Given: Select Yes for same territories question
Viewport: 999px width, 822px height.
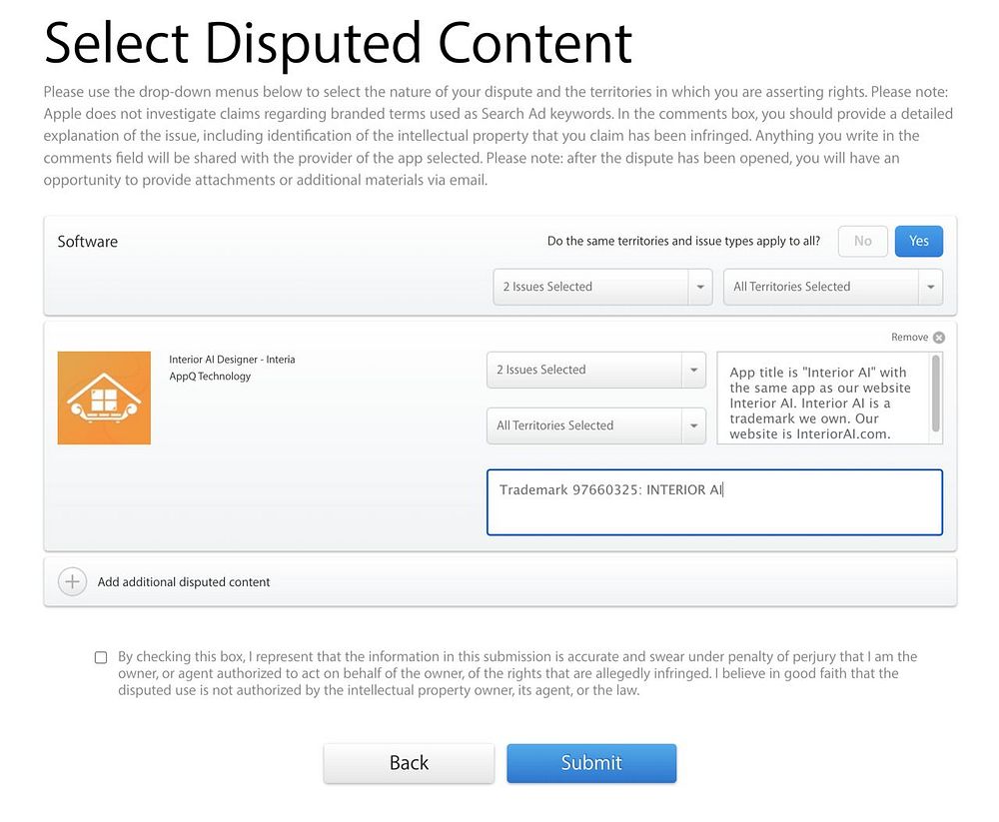Looking at the screenshot, I should (918, 241).
